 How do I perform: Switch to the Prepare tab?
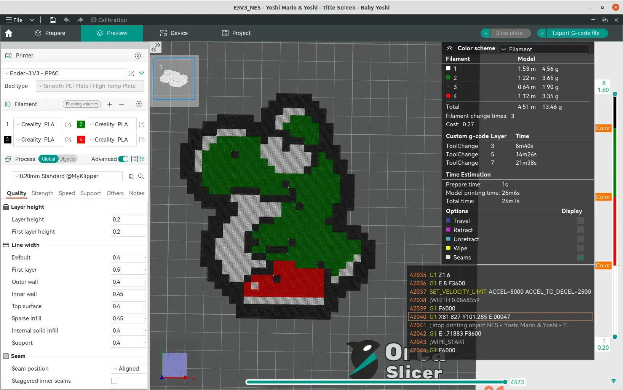(50, 33)
